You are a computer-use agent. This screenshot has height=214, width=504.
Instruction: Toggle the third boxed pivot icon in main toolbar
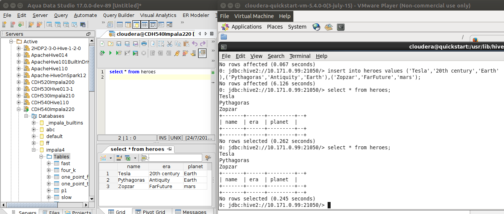(153, 24)
